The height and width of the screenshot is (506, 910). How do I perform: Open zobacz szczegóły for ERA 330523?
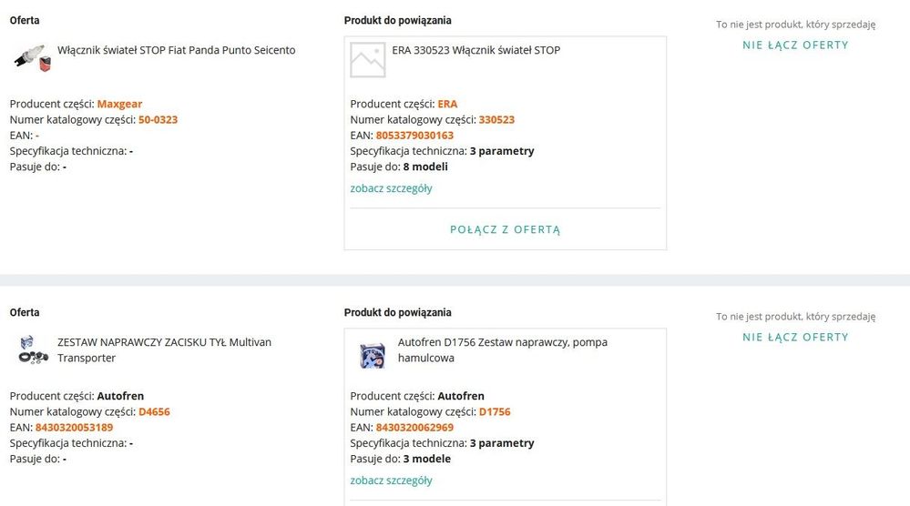coord(391,188)
